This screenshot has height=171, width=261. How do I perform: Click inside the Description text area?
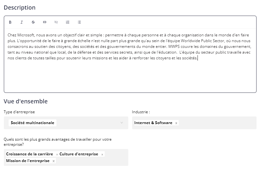pos(130,60)
